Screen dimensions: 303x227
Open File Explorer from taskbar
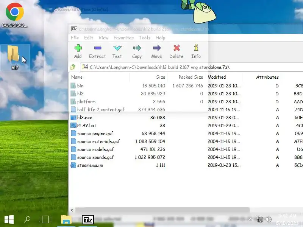pos(66,219)
